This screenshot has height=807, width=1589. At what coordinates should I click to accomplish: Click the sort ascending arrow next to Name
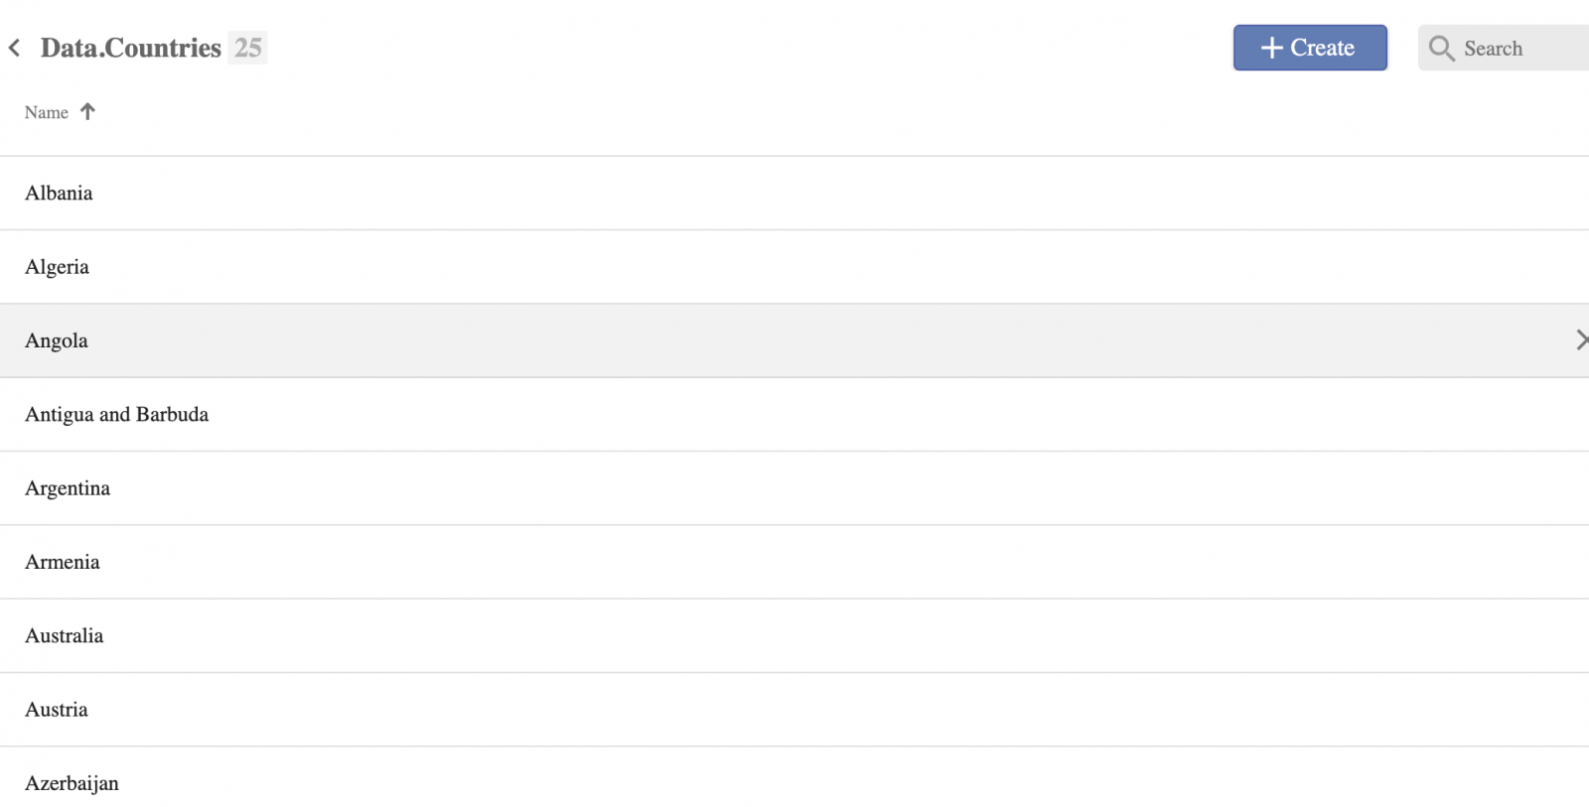(87, 111)
